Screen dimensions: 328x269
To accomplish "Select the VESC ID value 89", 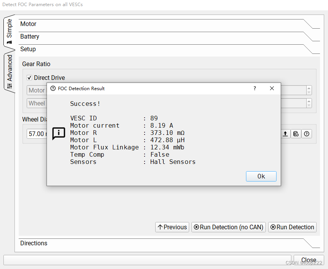I will point(154,118).
